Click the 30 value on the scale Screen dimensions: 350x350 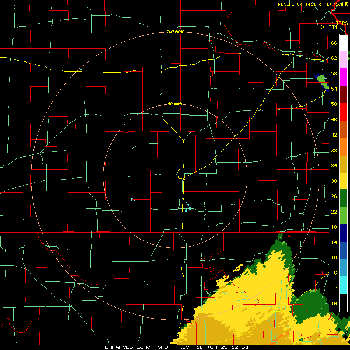pos(334,181)
